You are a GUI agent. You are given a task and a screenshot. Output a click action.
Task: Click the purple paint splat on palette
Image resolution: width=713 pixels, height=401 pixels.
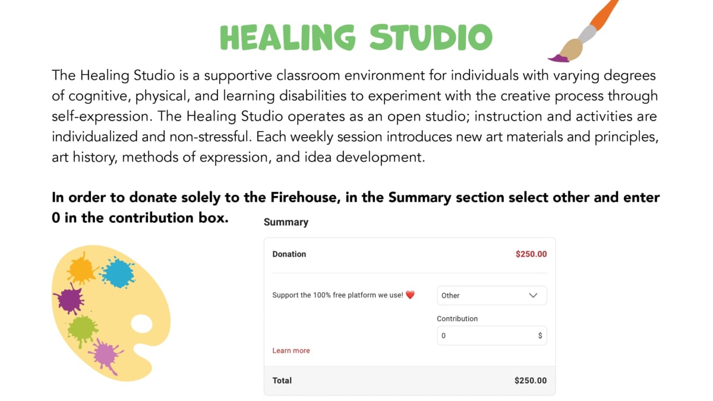(70, 299)
